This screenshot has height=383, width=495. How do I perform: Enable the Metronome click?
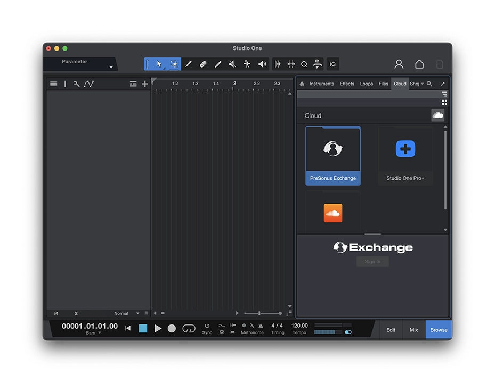[245, 326]
